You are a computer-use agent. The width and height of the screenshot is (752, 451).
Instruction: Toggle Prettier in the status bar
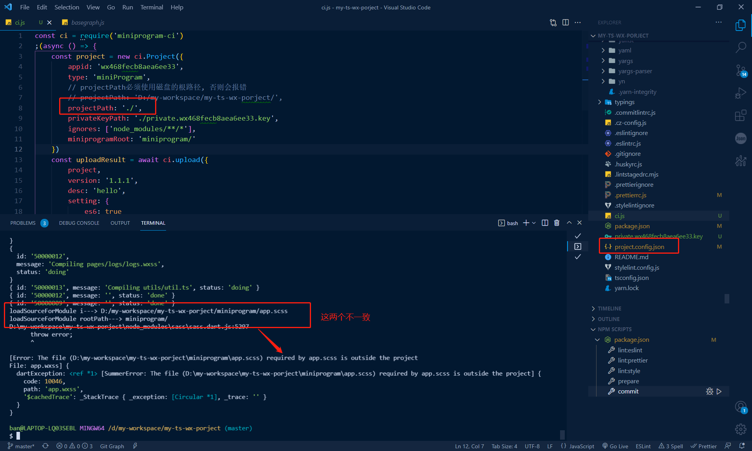tap(703, 446)
